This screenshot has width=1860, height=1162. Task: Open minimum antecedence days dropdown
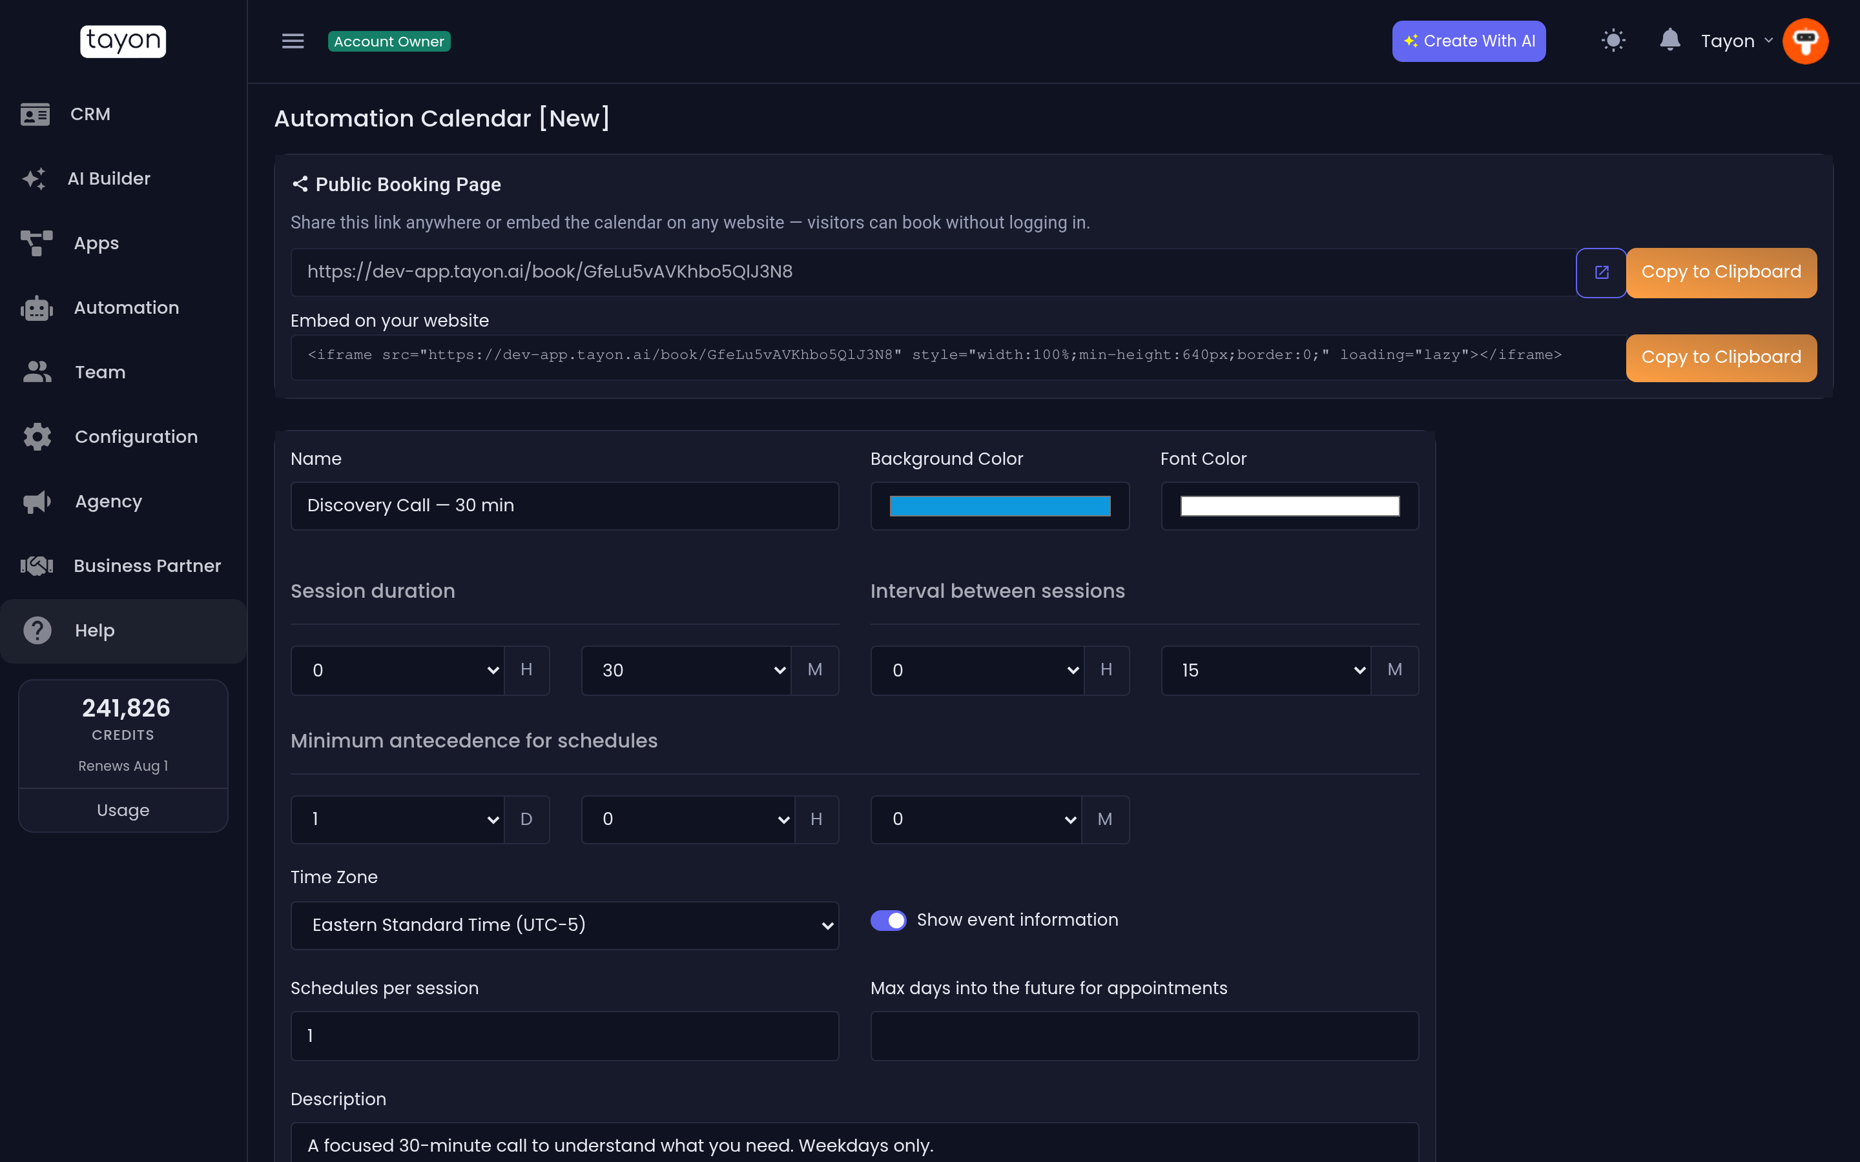click(x=397, y=819)
